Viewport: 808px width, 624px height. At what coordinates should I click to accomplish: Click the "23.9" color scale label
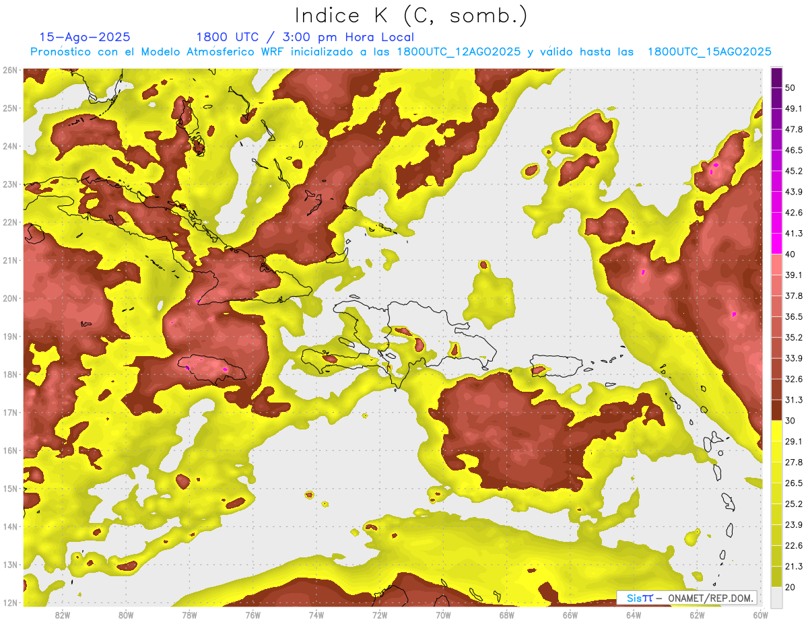794,524
